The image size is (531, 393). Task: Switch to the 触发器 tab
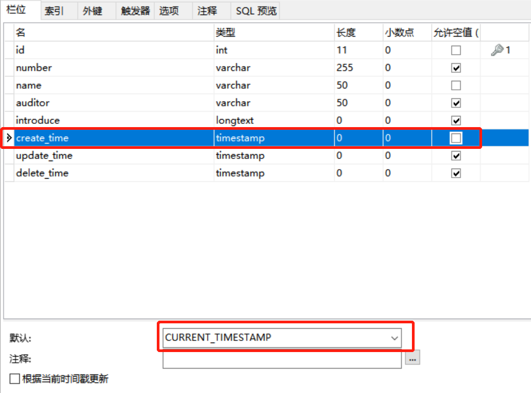pos(135,11)
